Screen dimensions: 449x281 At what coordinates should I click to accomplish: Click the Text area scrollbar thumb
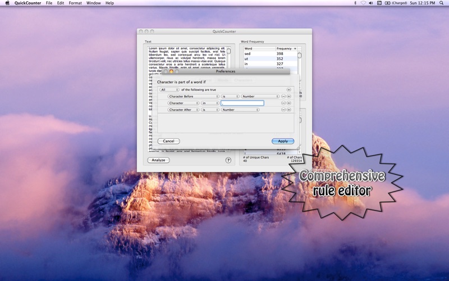tap(228, 51)
